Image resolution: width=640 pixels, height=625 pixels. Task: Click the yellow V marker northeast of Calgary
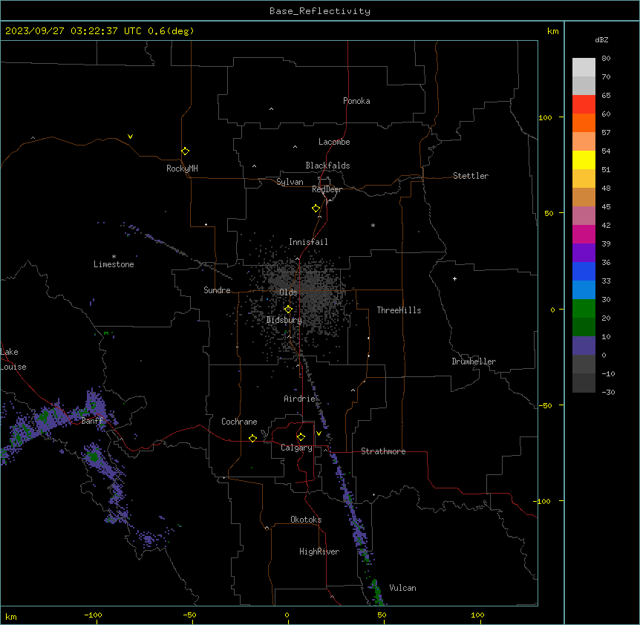click(319, 433)
